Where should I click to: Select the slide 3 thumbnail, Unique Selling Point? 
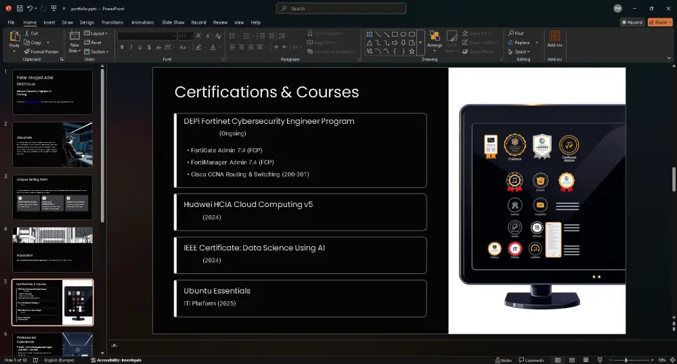click(53, 197)
